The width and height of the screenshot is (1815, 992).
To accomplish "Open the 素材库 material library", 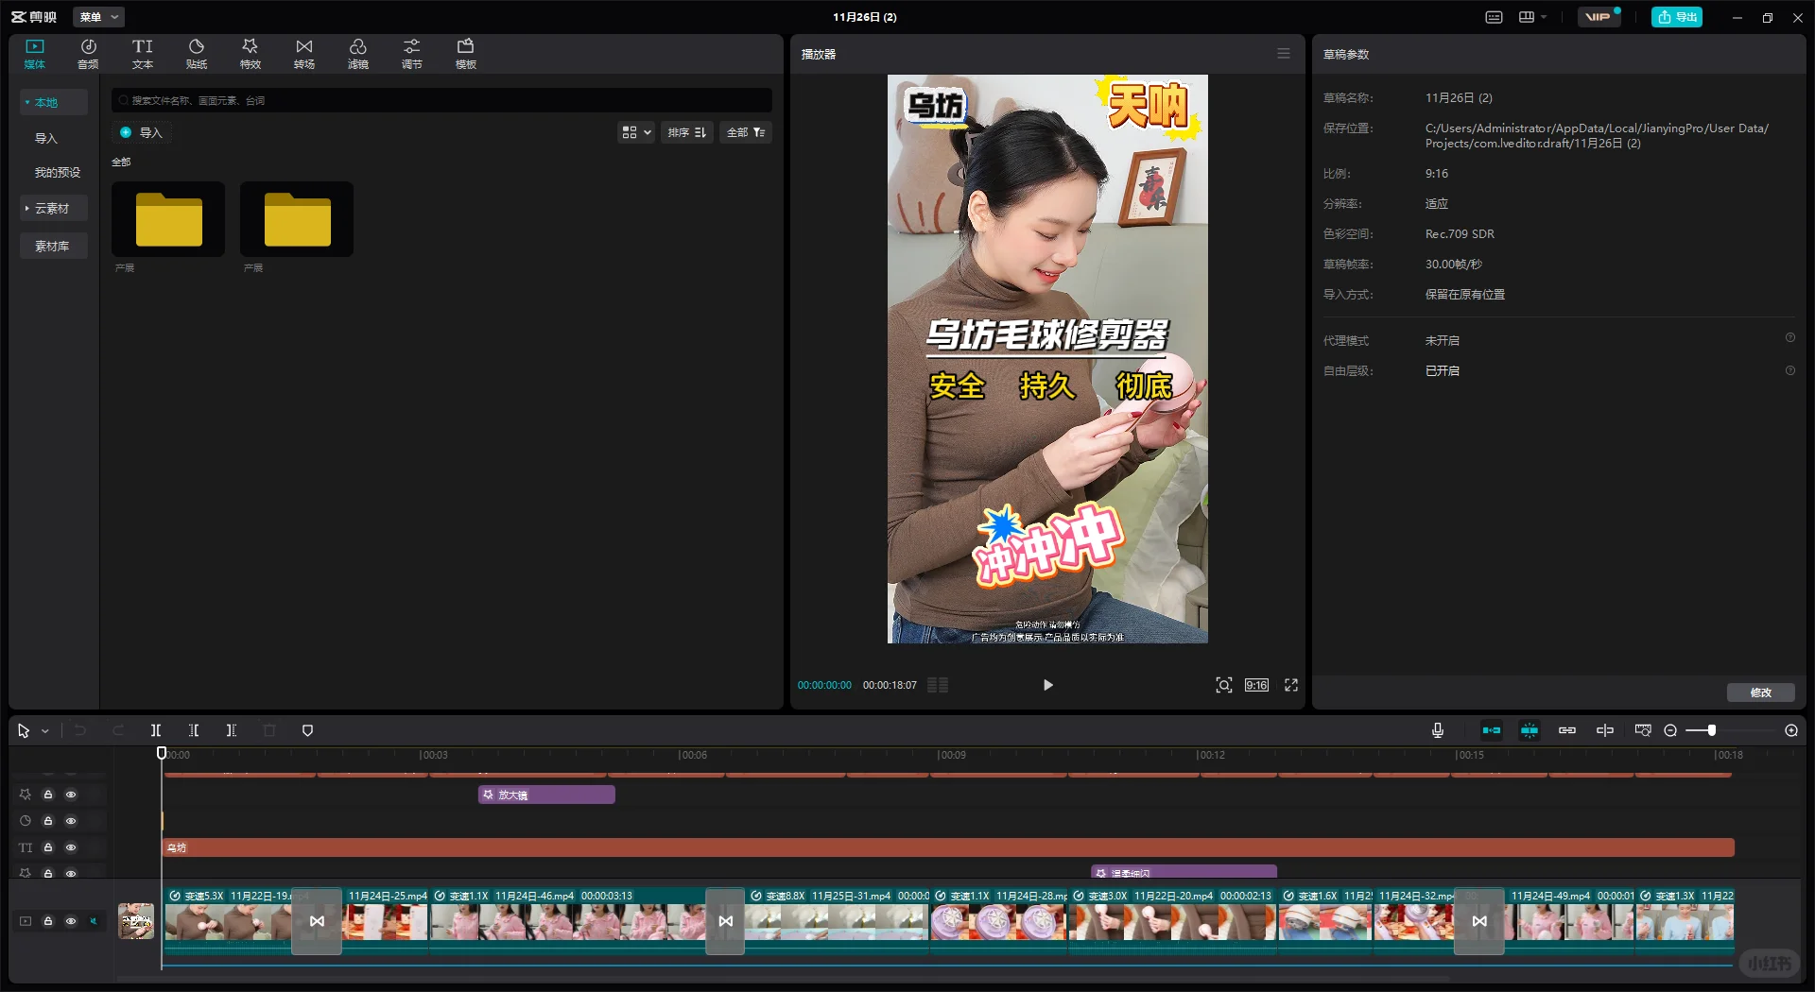I will (x=54, y=246).
